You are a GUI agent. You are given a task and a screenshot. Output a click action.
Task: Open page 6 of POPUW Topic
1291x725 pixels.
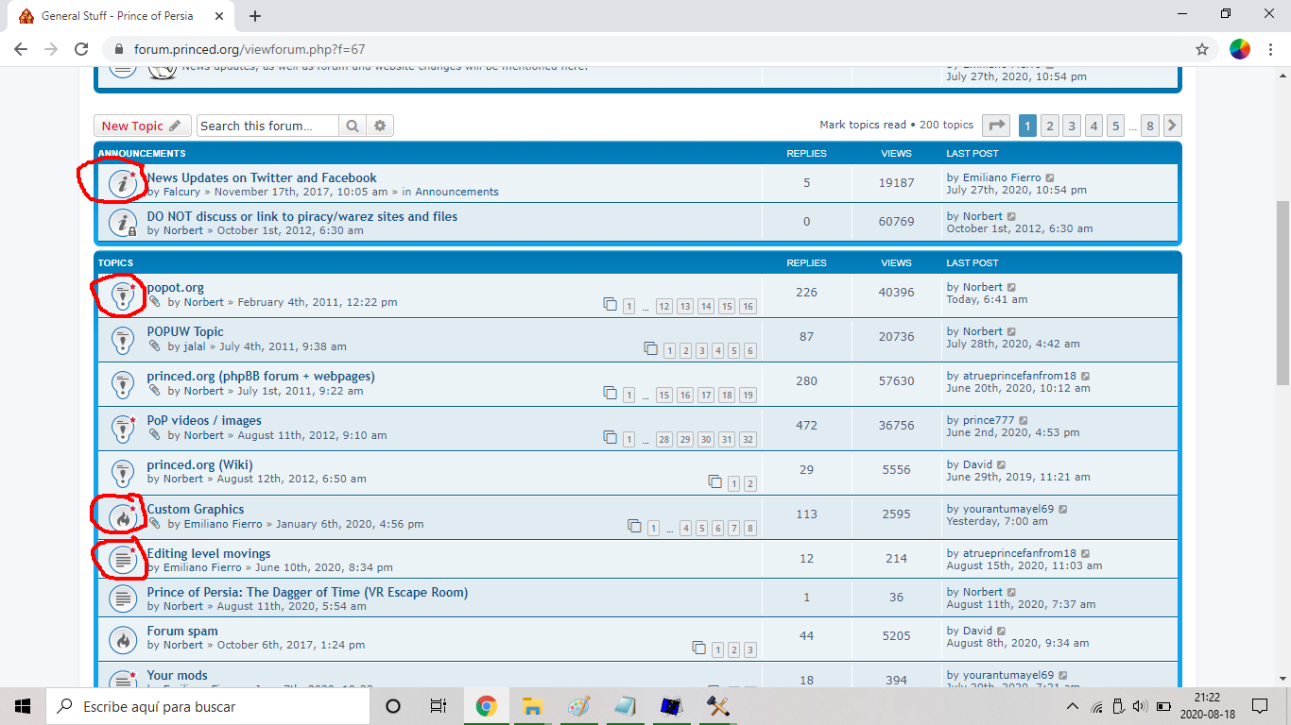point(749,351)
